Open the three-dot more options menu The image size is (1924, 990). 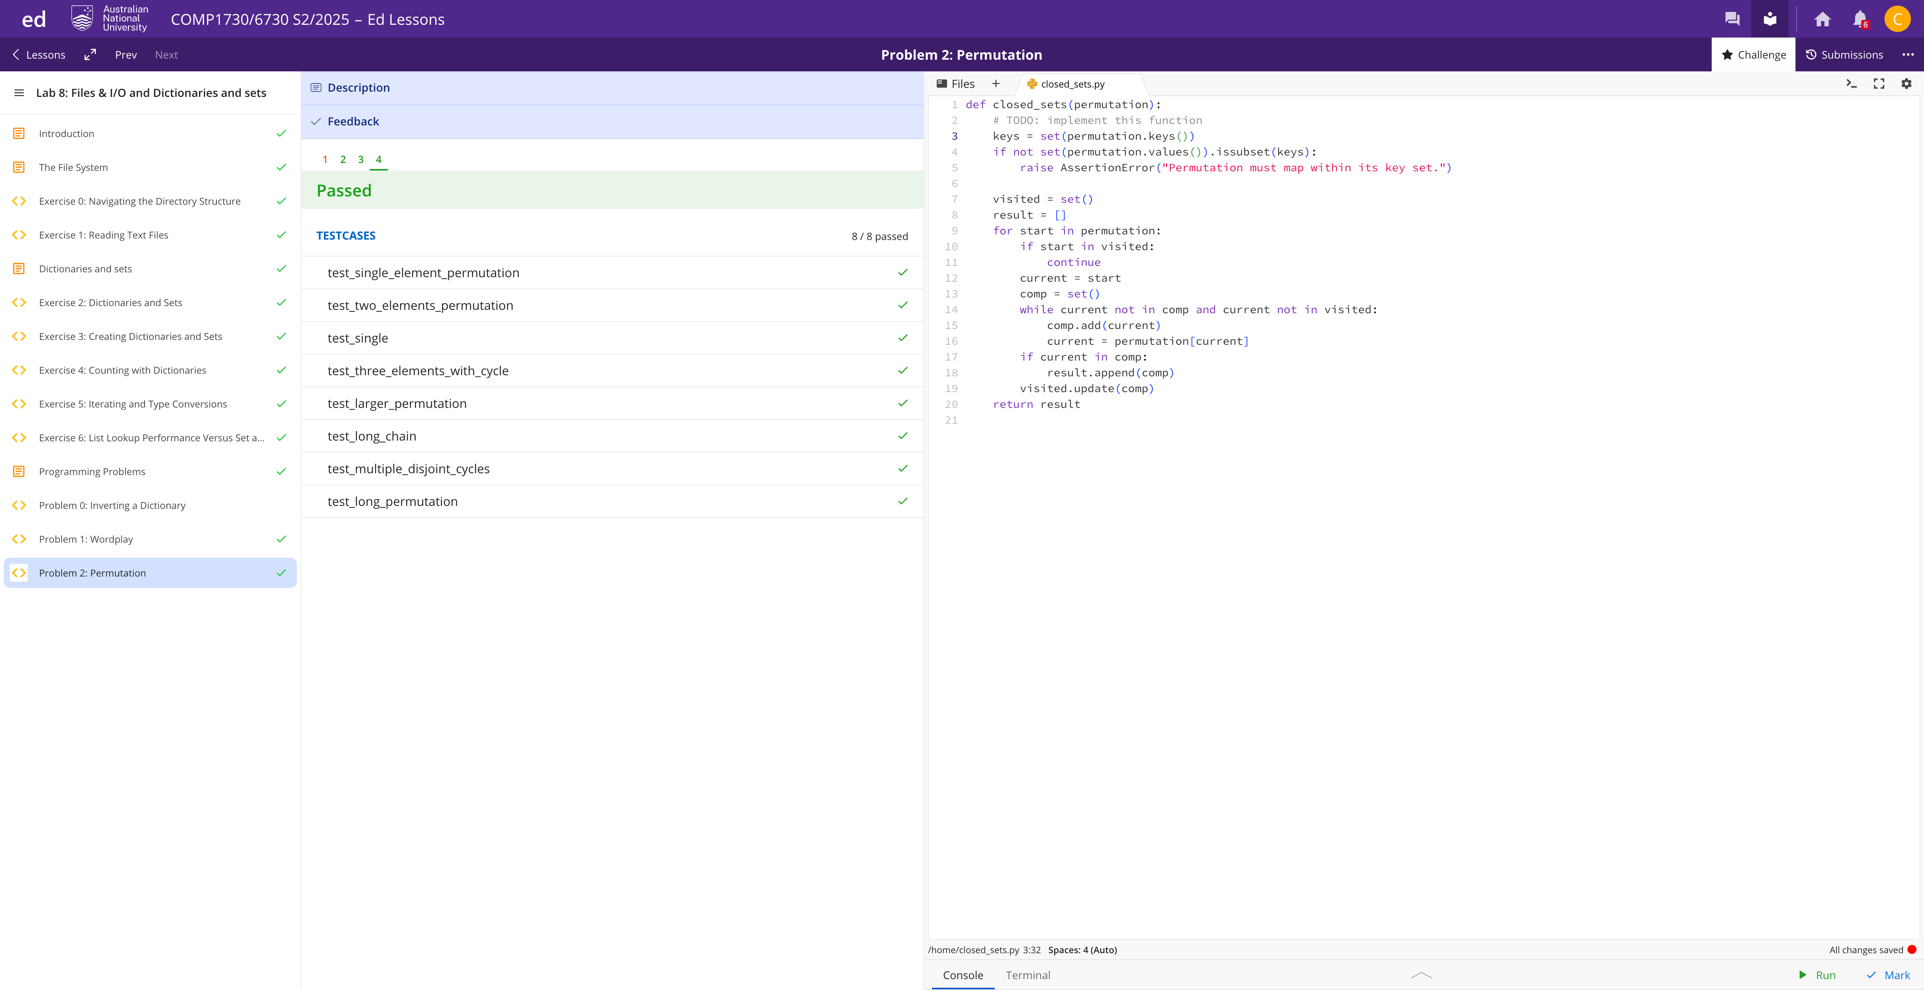tap(1908, 54)
